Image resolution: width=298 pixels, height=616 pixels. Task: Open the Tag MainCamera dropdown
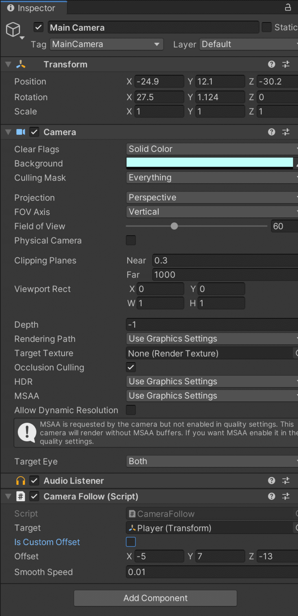[106, 44]
